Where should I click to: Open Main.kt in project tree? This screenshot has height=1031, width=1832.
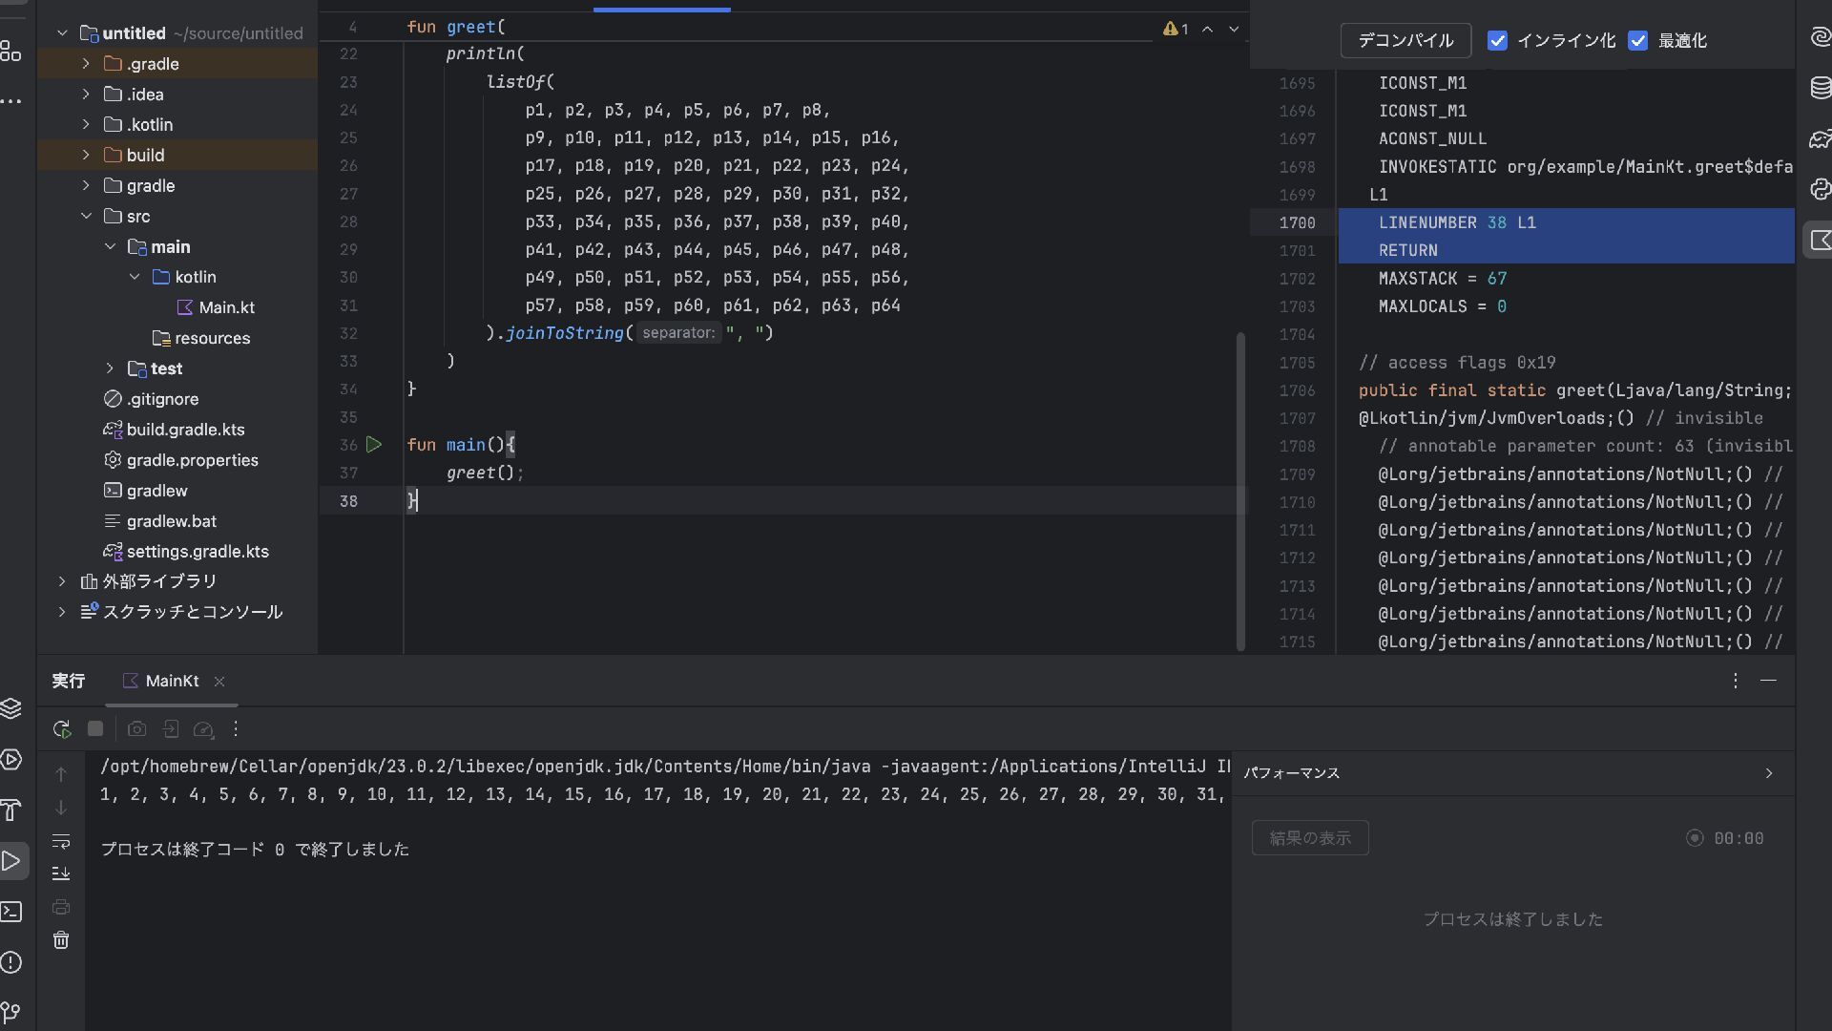coord(226,307)
